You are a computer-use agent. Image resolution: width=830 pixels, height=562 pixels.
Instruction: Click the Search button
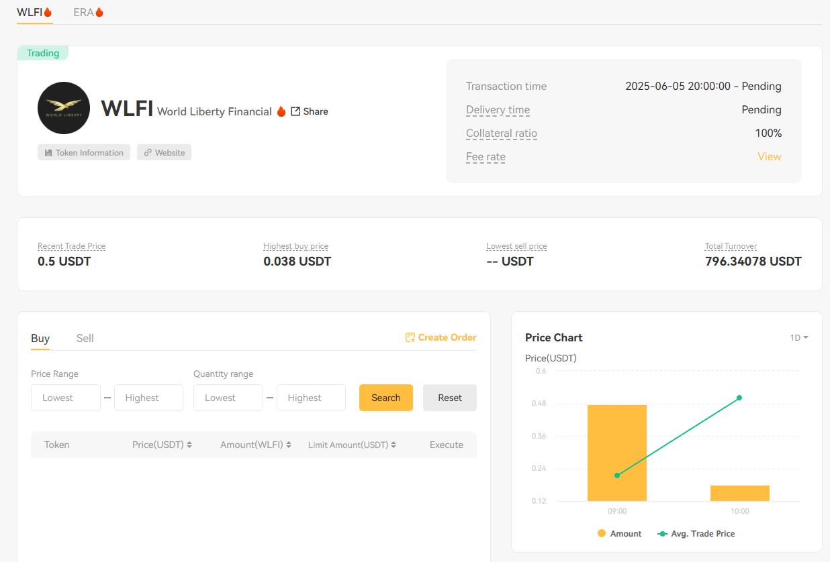386,398
